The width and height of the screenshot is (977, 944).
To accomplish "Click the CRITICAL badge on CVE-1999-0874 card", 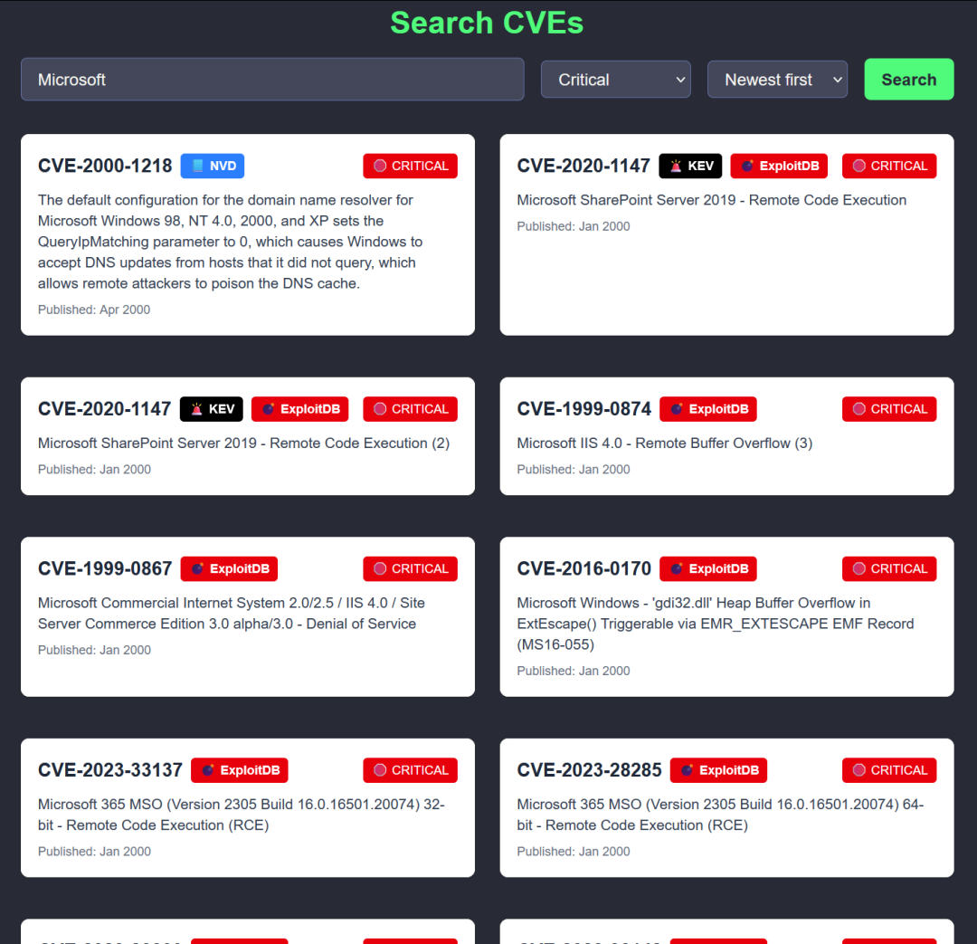I will 889,409.
